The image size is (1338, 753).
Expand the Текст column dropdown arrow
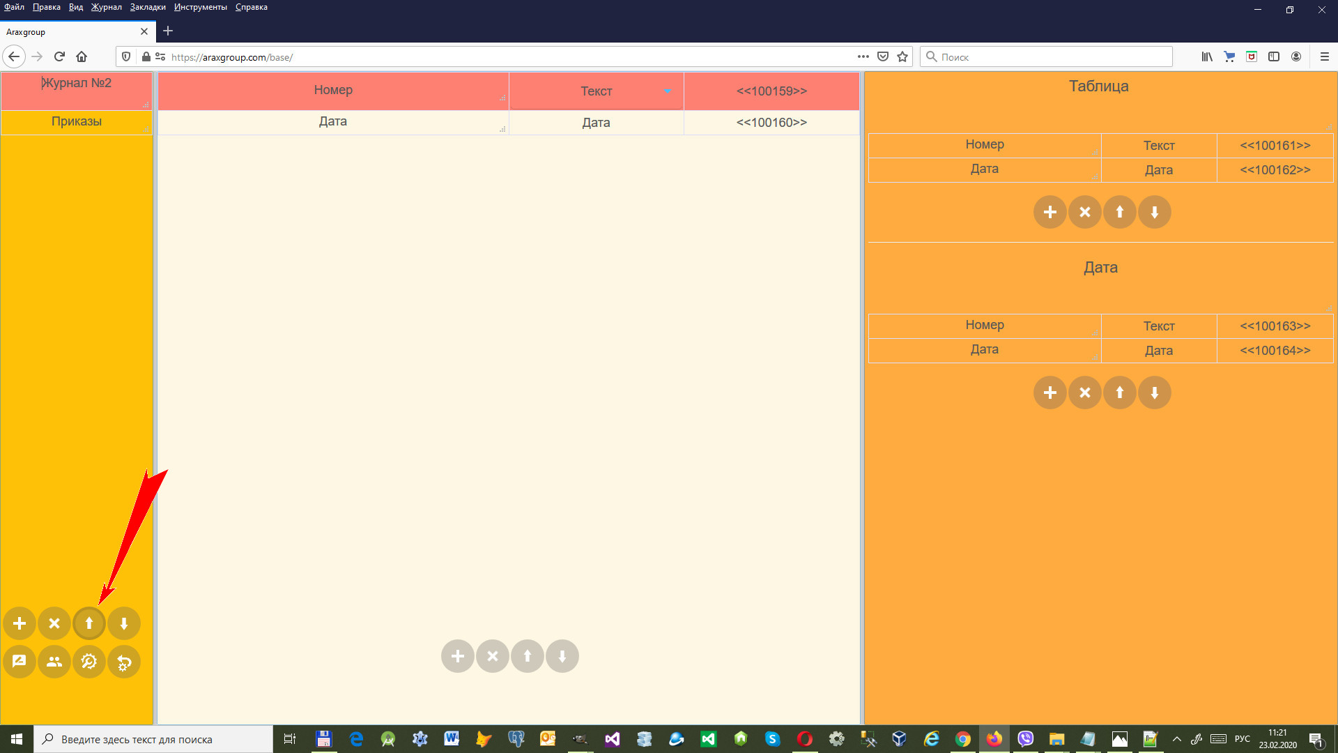click(668, 91)
